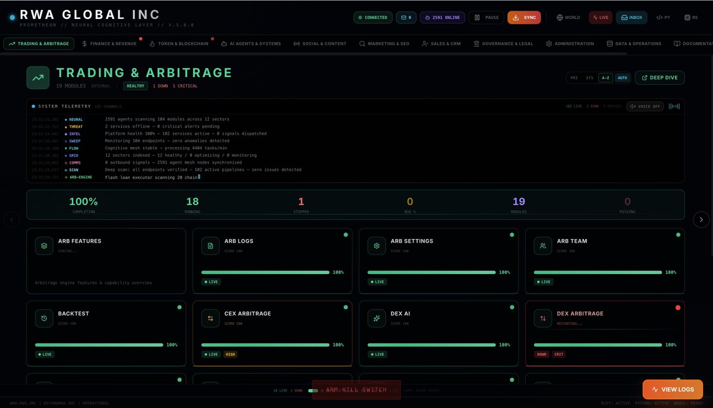Go to Data & Operations tab
This screenshot has height=408, width=713.
634,43
